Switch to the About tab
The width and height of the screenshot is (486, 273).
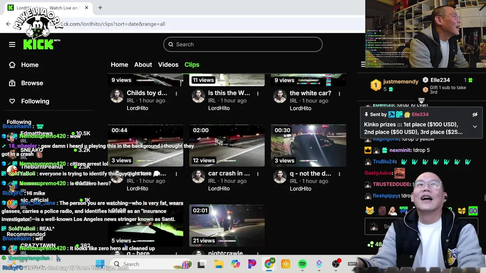tap(143, 64)
